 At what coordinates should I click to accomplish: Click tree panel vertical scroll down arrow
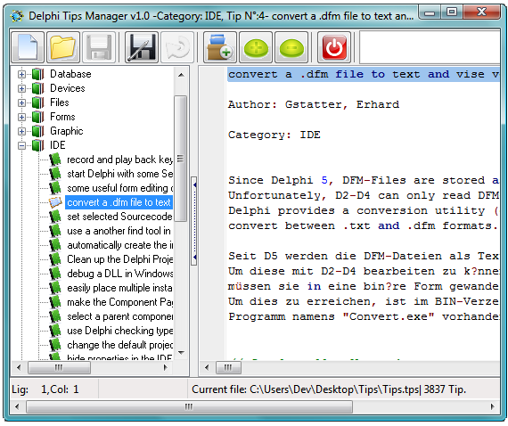(x=181, y=352)
